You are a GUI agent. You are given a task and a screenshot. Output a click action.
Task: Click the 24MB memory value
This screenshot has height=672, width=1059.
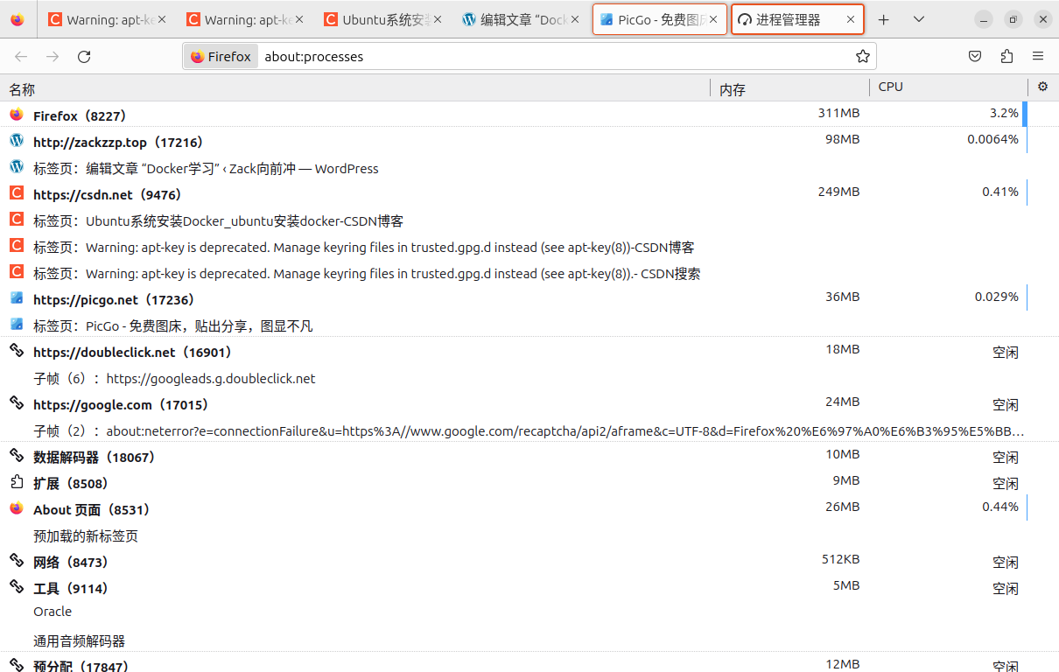[842, 402]
